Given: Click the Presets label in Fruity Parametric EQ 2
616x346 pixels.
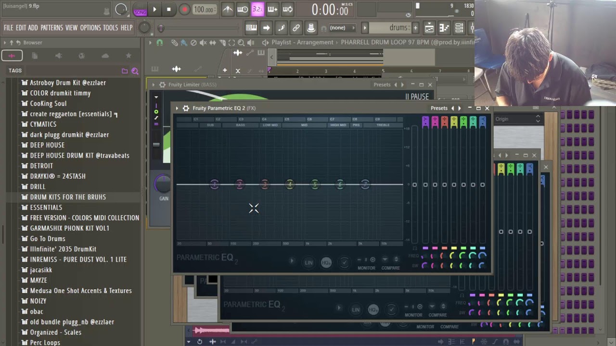Looking at the screenshot, I should [x=439, y=108].
